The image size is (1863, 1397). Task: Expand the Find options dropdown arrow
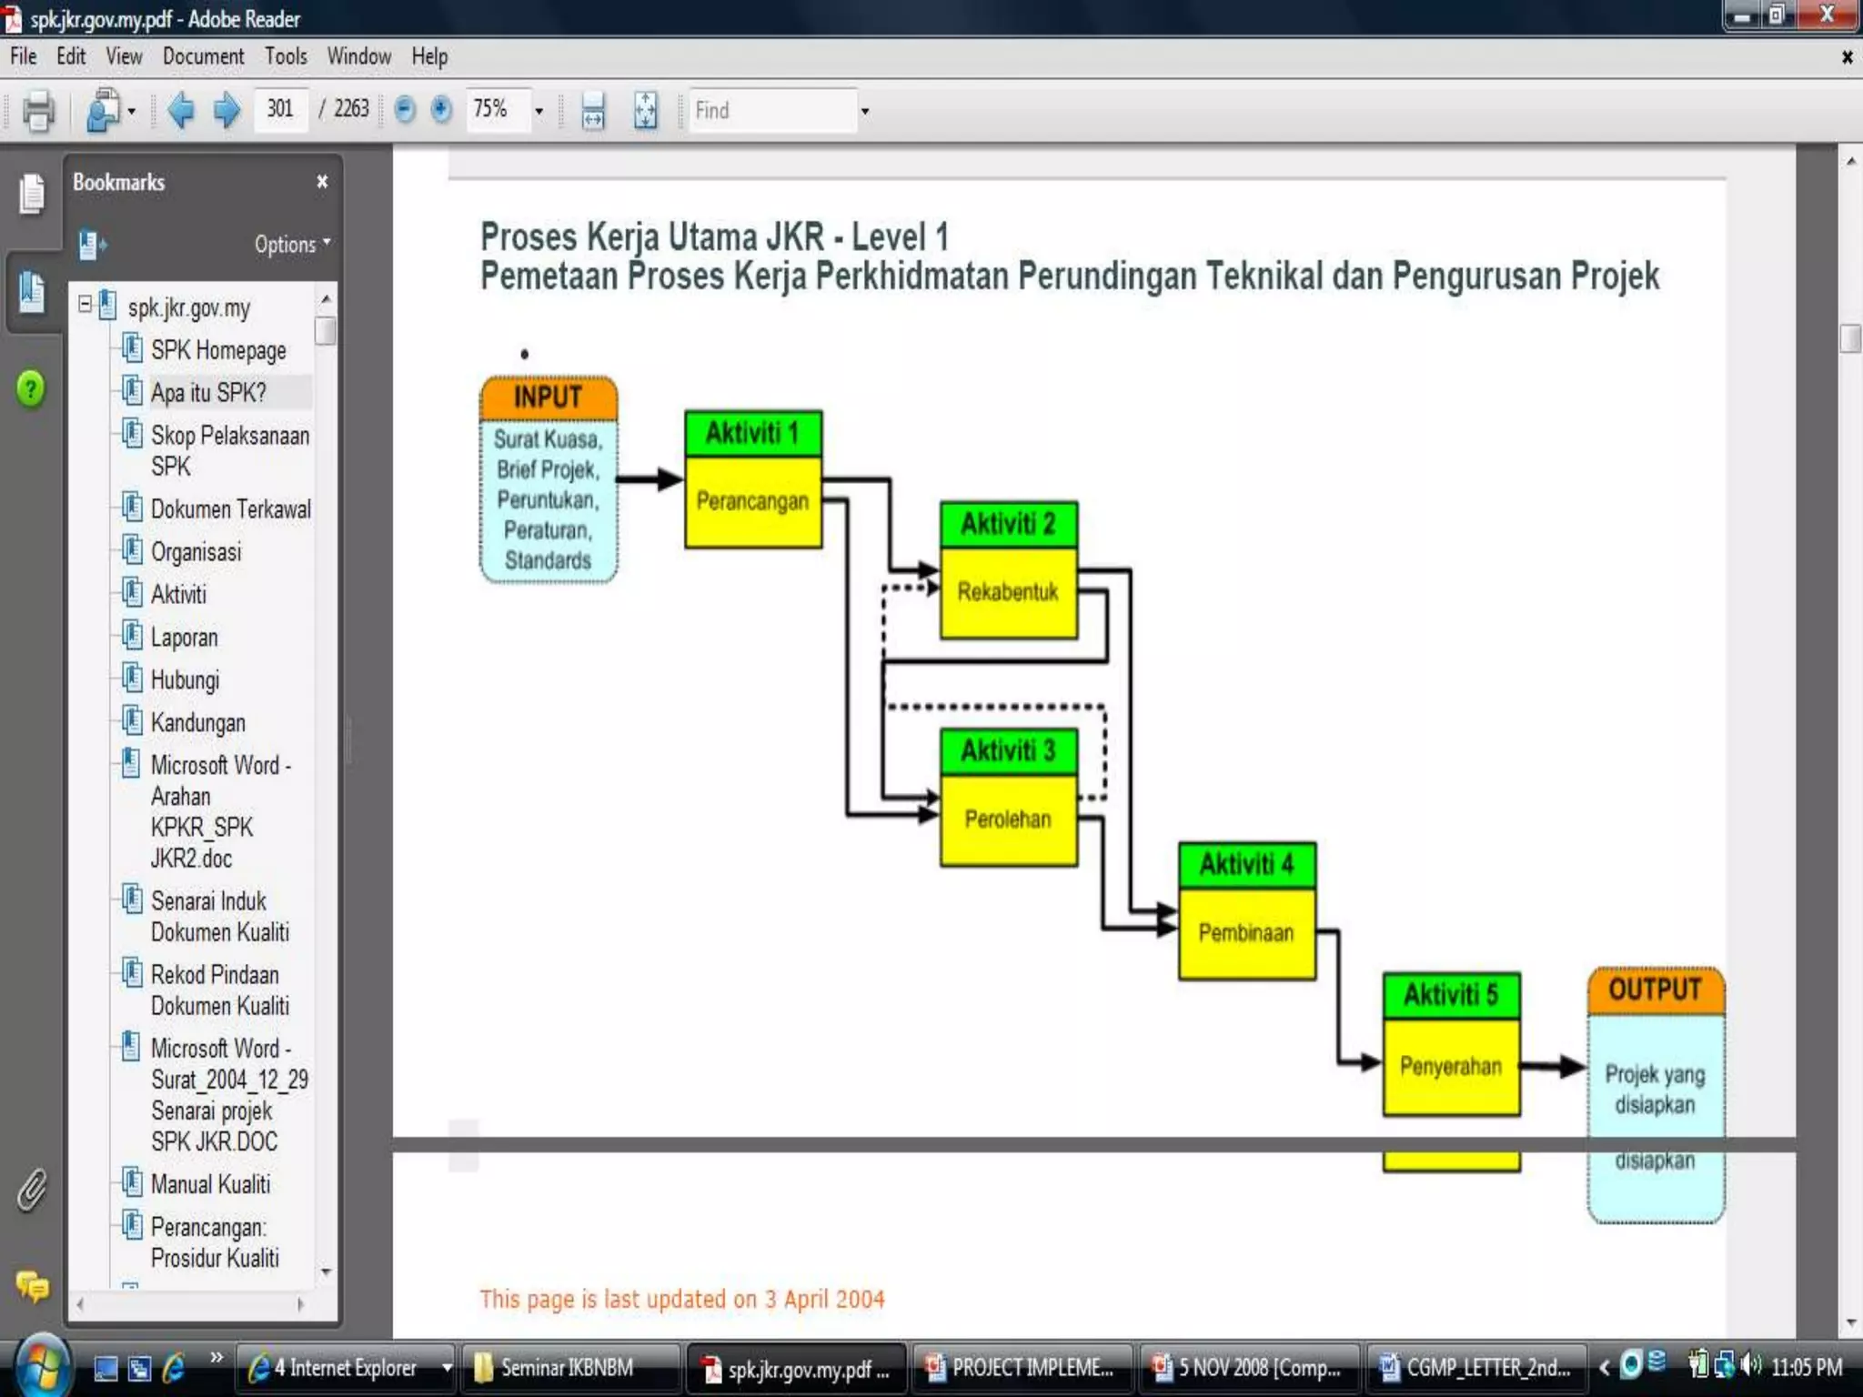tap(864, 111)
